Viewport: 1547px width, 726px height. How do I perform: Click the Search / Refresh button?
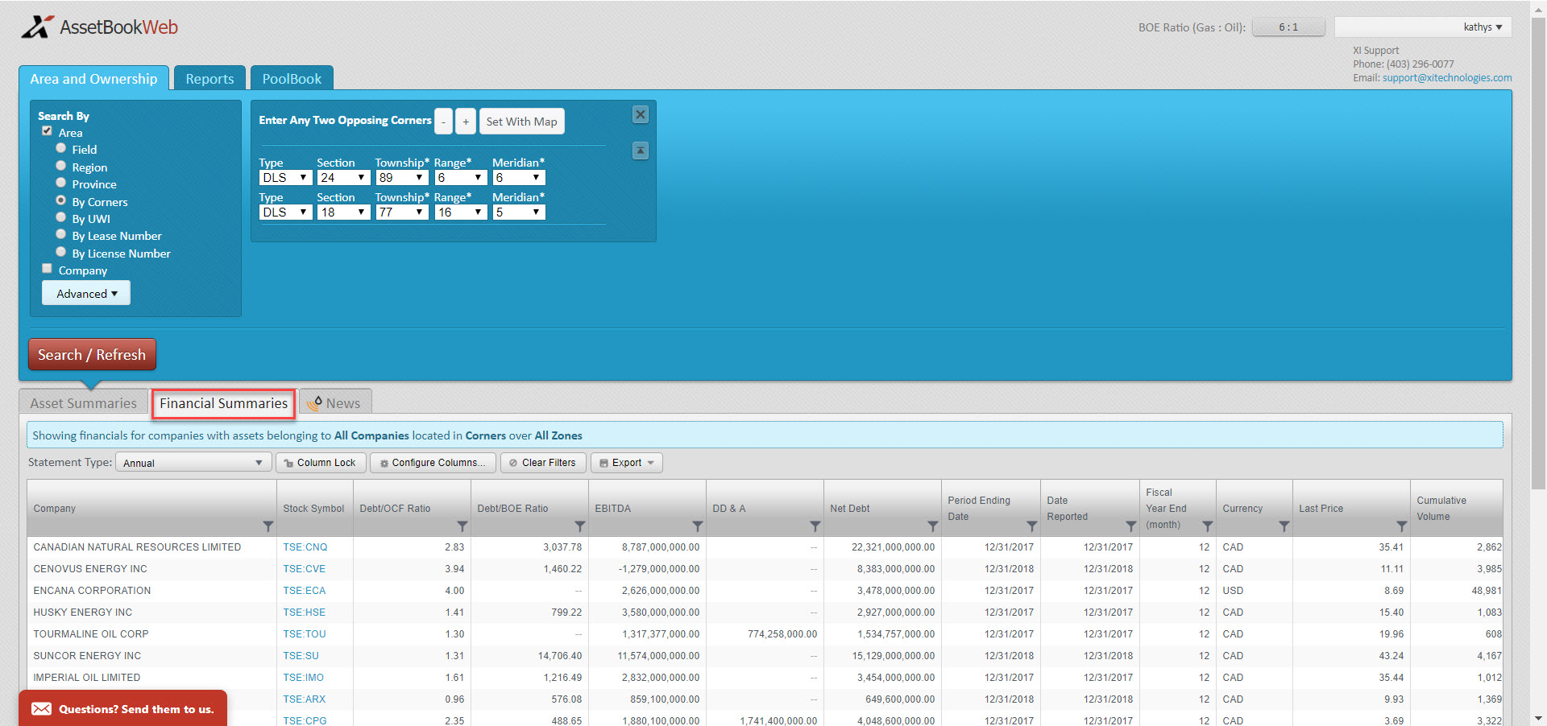(x=92, y=355)
